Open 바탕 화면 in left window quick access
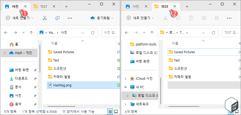This screenshot has width=241, height=115. click(x=19, y=70)
